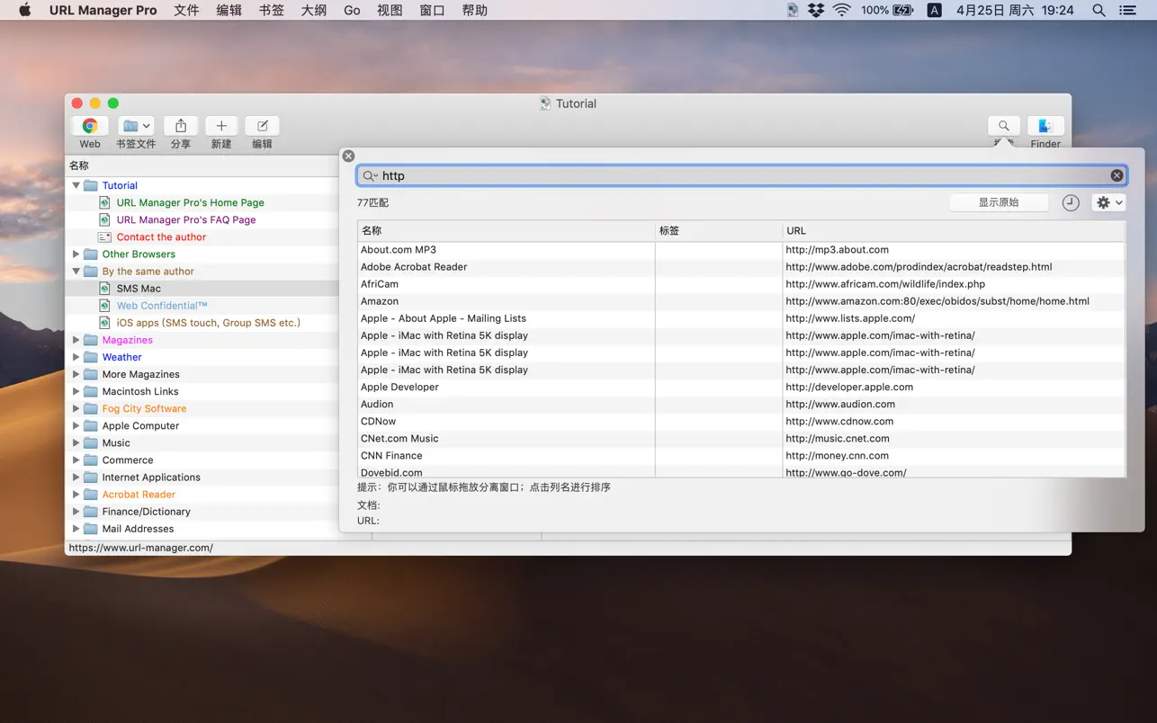
Task: Select the Web Confidential™ bookmark
Action: click(162, 305)
